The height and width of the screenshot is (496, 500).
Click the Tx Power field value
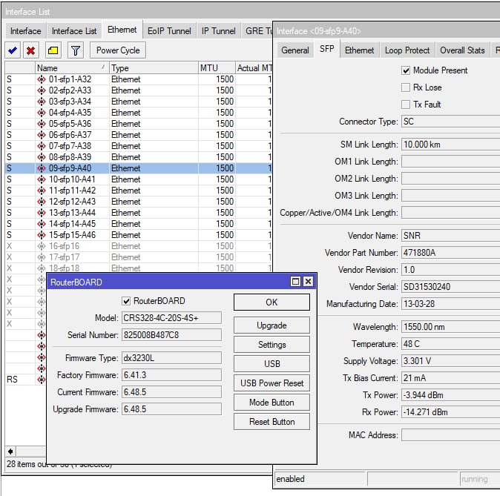(450, 395)
